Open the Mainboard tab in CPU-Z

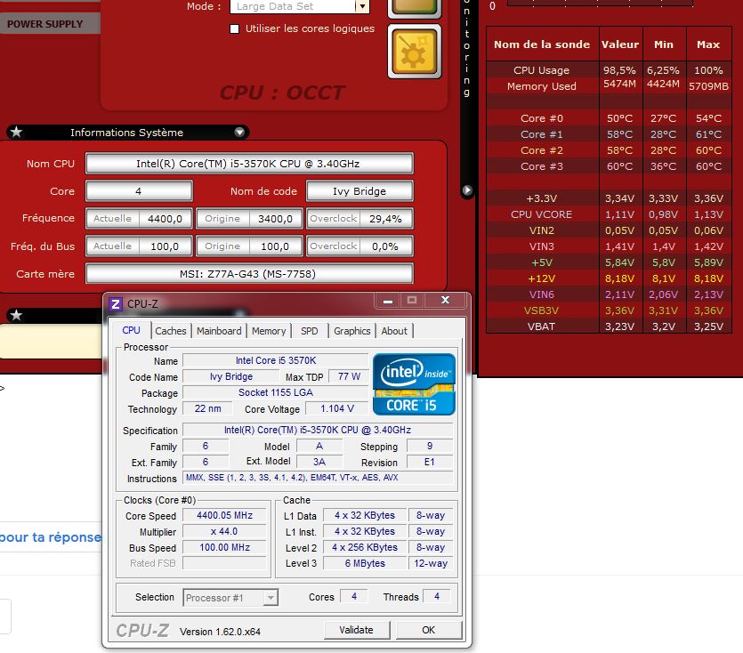[x=219, y=331]
